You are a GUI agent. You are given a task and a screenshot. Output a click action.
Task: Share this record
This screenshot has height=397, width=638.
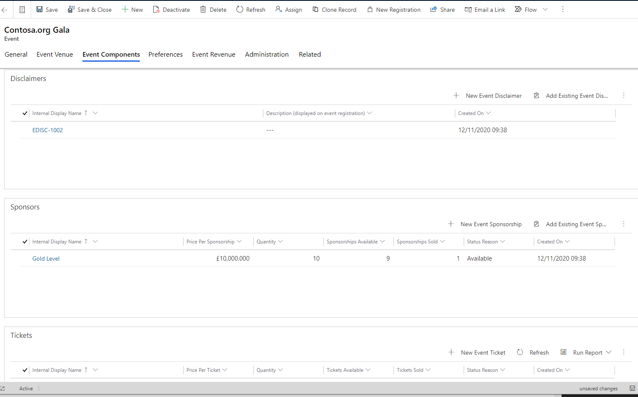[x=443, y=10]
